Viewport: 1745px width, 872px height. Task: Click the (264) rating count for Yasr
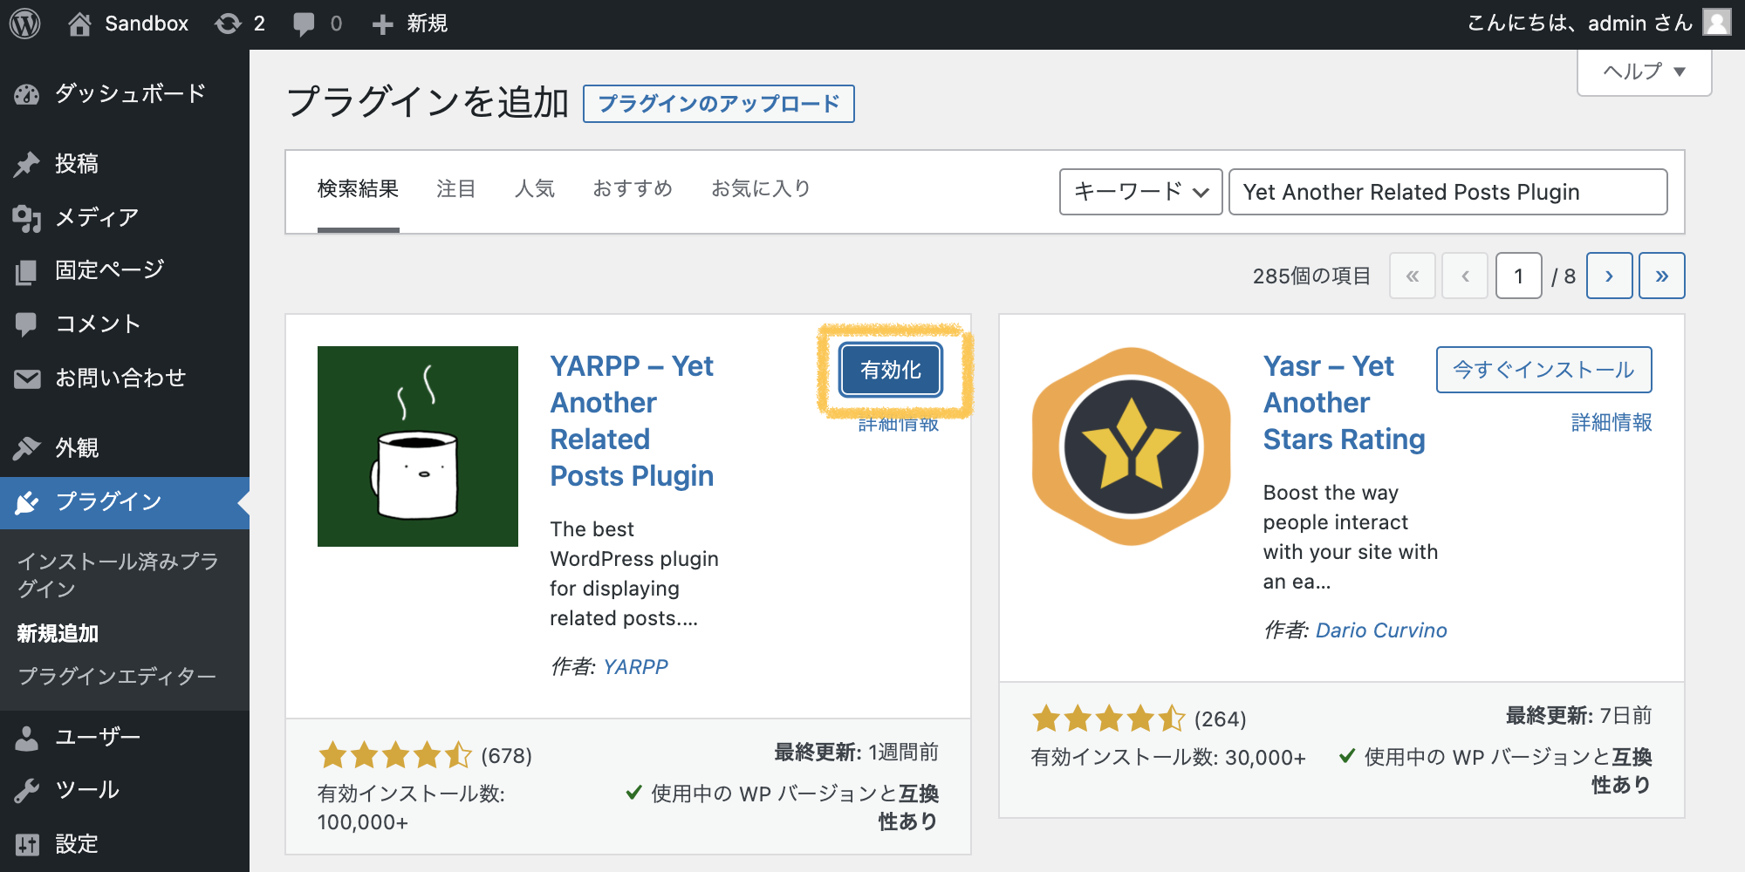[1220, 719]
